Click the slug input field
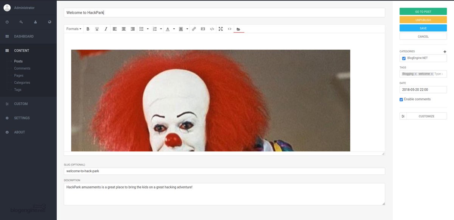The height and width of the screenshot is (220, 454). (x=224, y=171)
